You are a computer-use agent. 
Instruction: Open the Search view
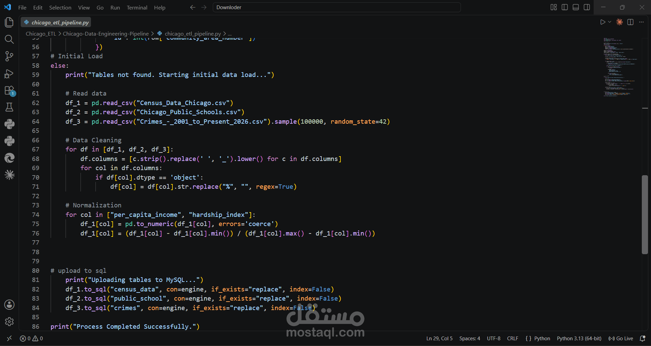point(9,39)
